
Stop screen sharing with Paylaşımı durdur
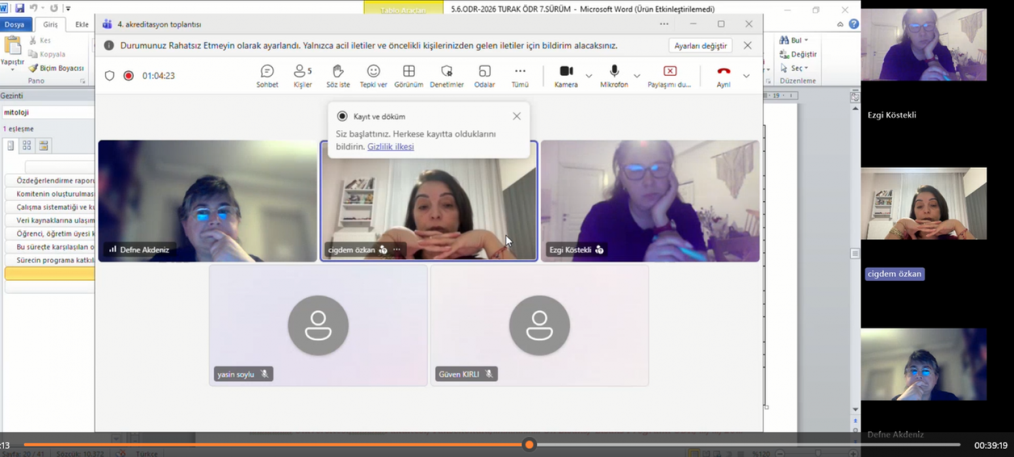(669, 75)
